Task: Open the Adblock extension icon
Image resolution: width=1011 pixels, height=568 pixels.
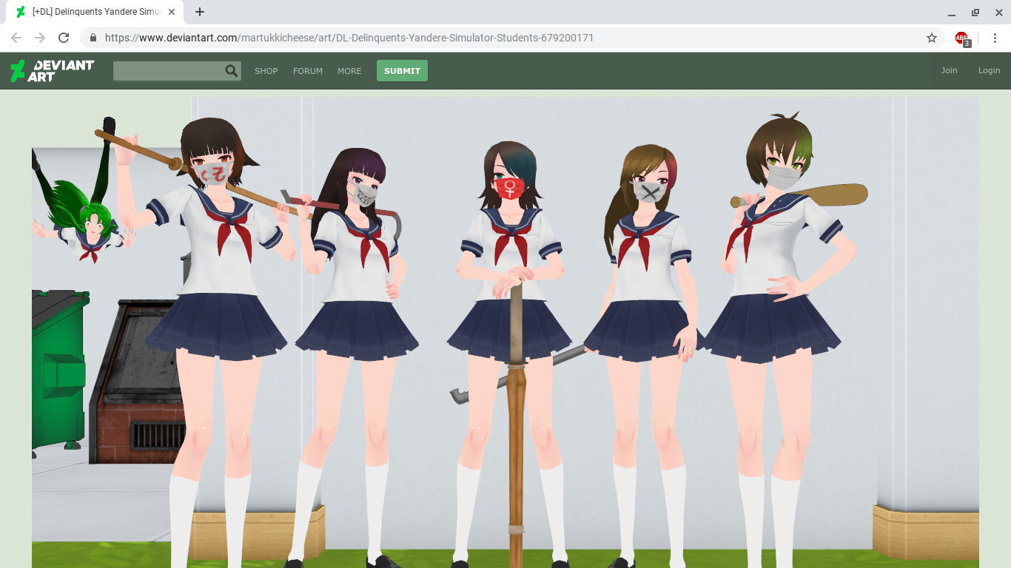Action: pyautogui.click(x=962, y=38)
